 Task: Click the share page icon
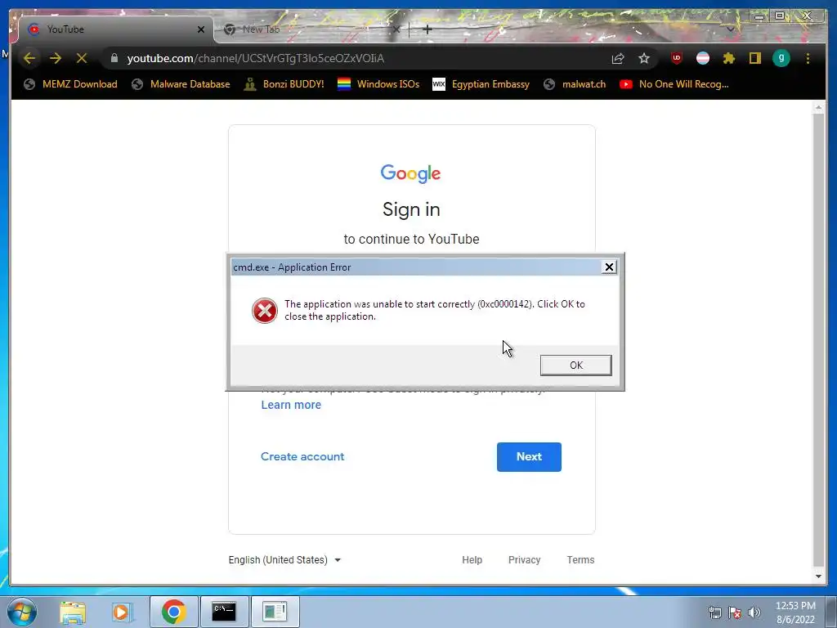click(618, 58)
